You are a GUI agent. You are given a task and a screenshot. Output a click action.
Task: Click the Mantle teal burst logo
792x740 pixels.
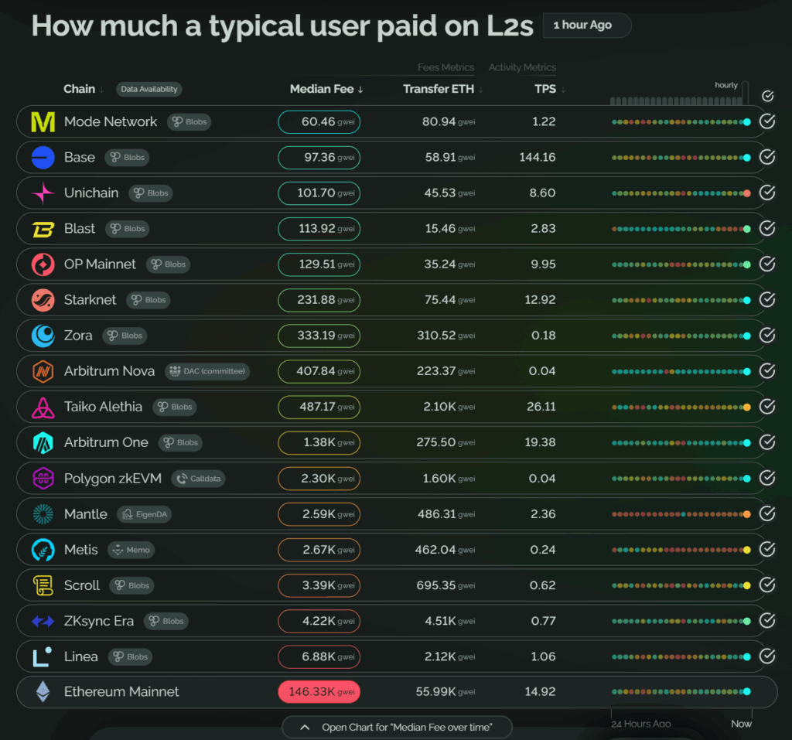coord(43,514)
